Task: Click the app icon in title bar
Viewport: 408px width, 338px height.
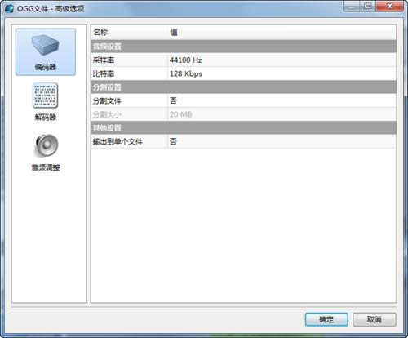Action: 9,8
